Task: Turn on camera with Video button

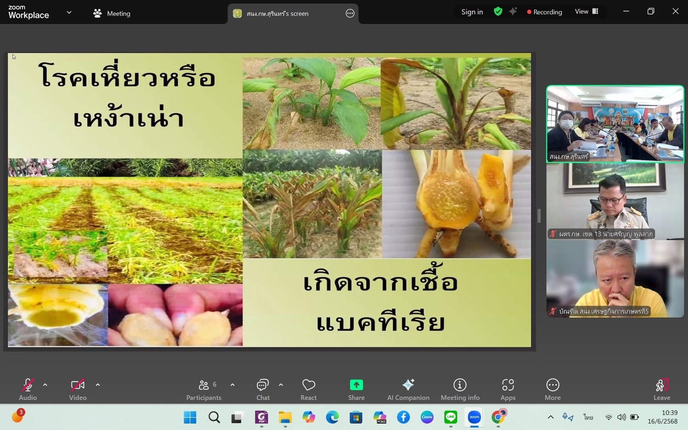Action: [x=78, y=389]
